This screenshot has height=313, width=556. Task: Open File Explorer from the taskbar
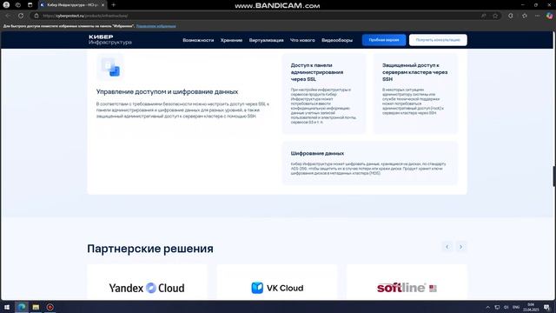click(36, 307)
